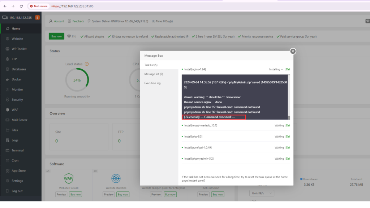370x208 pixels.
Task: Click the browser reload icon
Action: (x=21, y=6)
